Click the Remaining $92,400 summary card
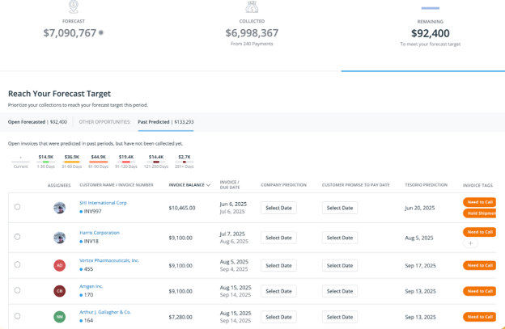The height and width of the screenshot is (329, 505). click(430, 34)
